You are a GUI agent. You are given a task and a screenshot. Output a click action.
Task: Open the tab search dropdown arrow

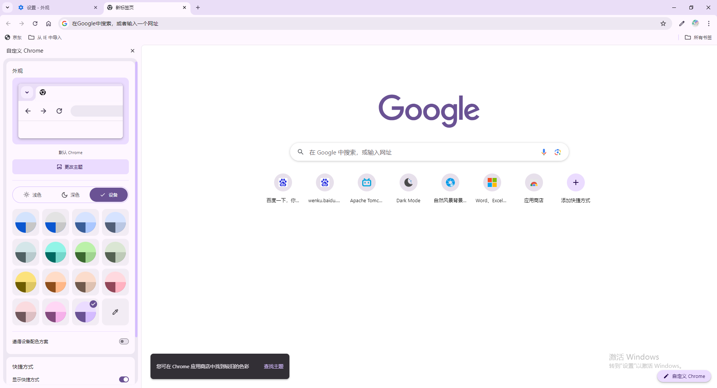(x=7, y=7)
